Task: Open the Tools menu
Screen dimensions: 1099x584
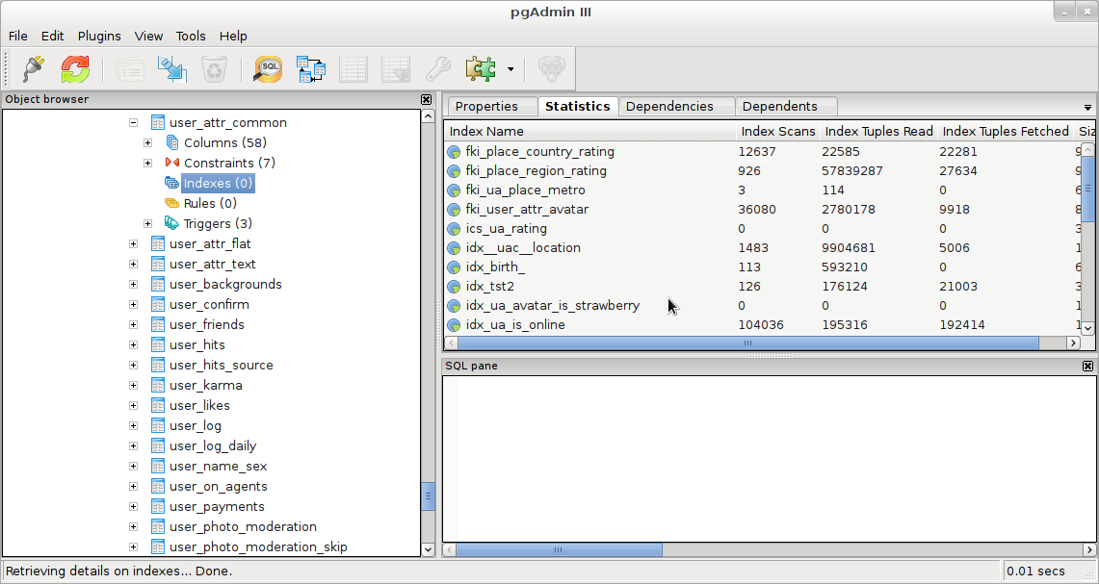Action: 191,36
